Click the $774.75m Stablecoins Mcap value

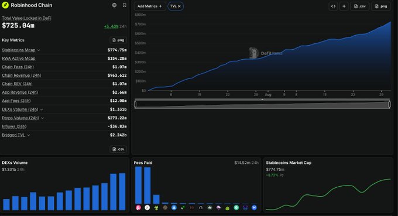tap(117, 50)
